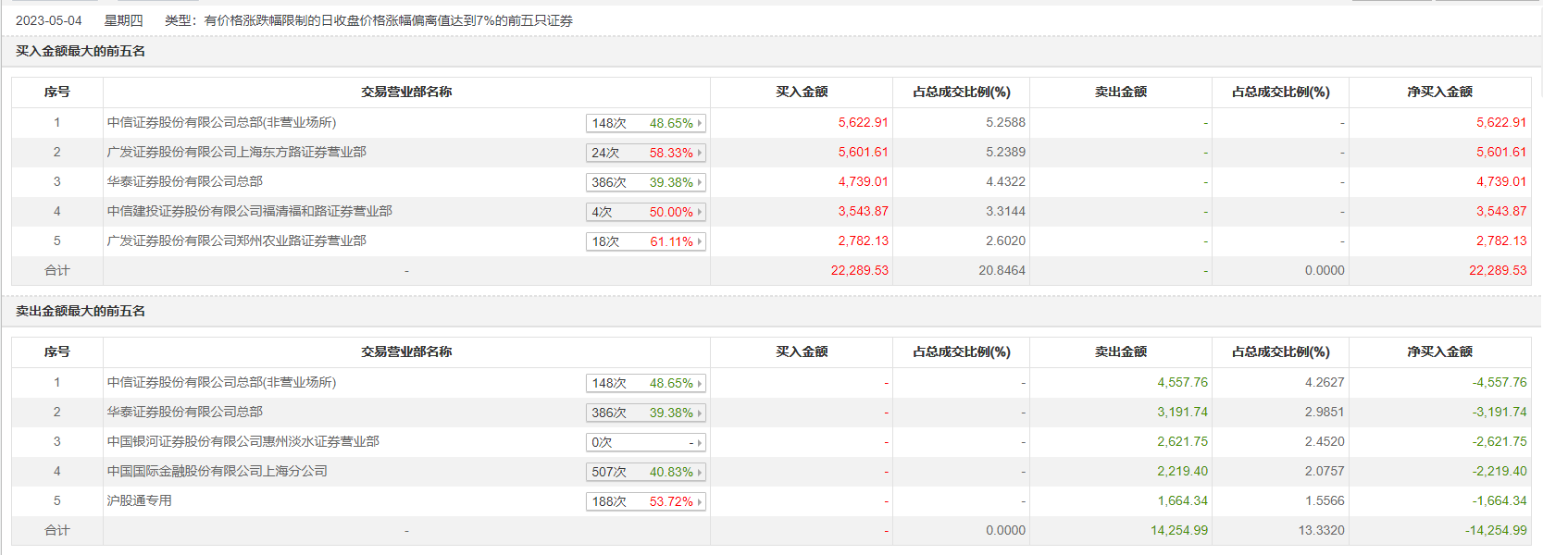The width and height of the screenshot is (1543, 555).
Task: Click 交易营业部名称 header in buy table
Action: 406,92
